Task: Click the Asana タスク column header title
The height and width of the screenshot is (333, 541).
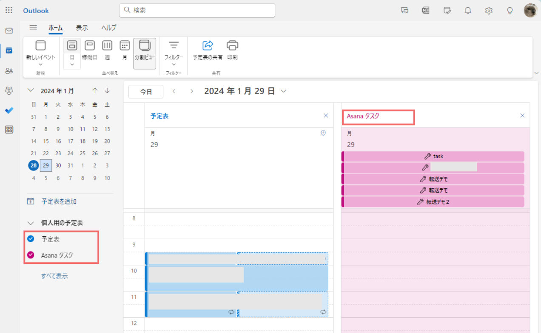Action: tap(363, 116)
